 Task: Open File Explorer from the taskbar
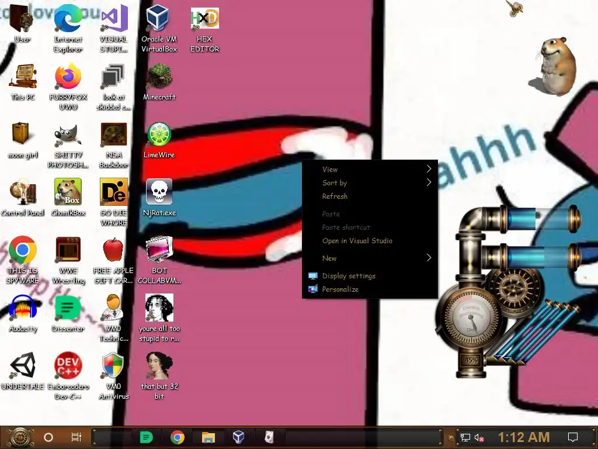[208, 437]
